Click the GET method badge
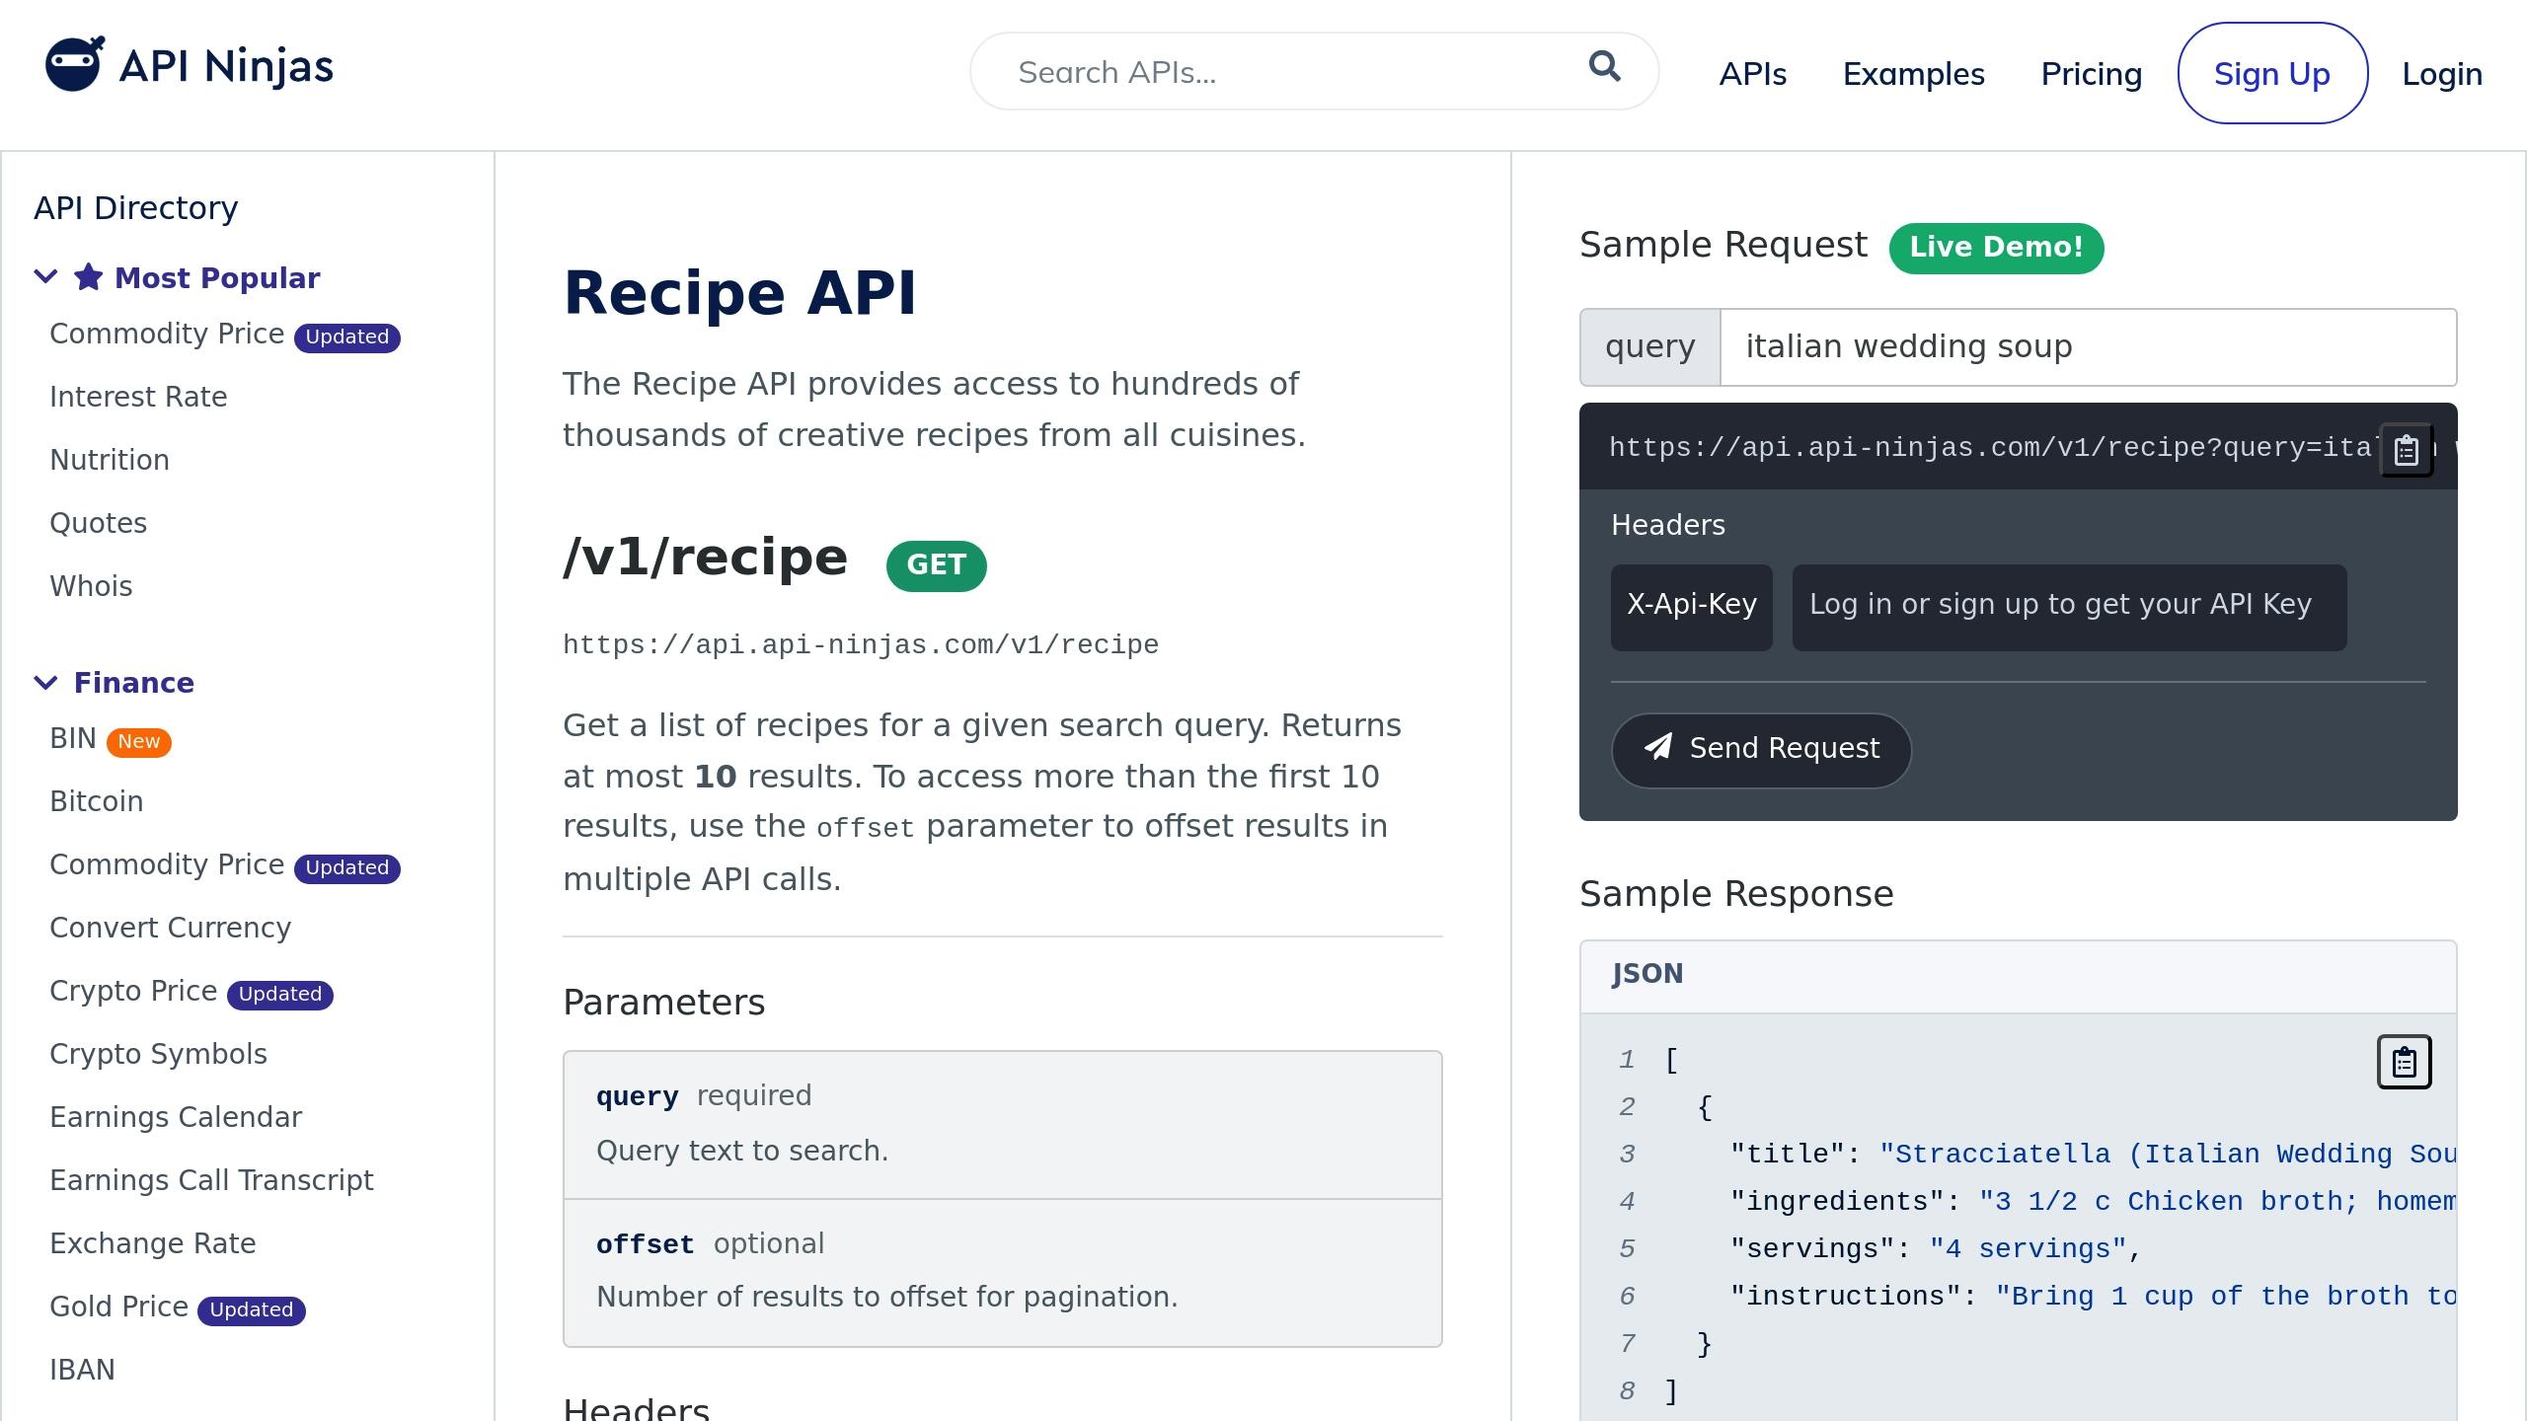2527x1421 pixels. tap(936, 565)
